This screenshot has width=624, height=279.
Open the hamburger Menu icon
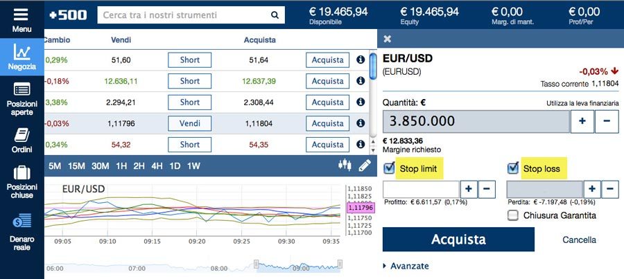click(x=20, y=15)
